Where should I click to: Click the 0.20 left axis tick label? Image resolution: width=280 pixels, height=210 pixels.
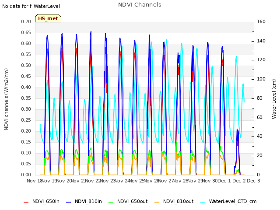coord(26,131)
